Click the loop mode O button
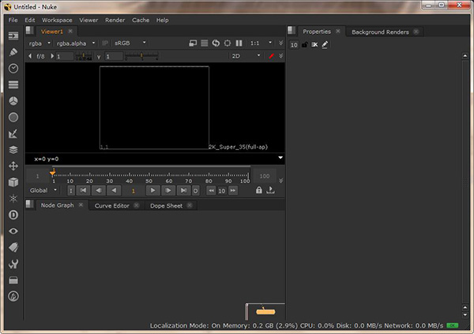Screen dimensions: 474x334 [196, 191]
